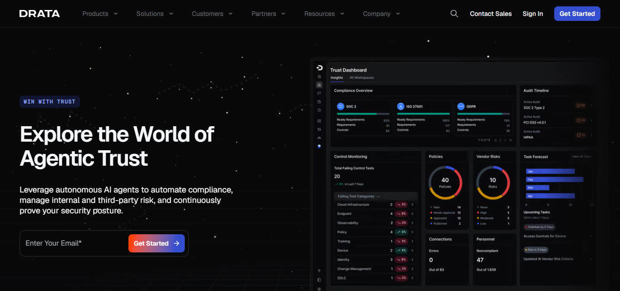This screenshot has height=291, width=620.
Task: Click the flag icon in dashboard sidebar
Action: tap(319, 93)
